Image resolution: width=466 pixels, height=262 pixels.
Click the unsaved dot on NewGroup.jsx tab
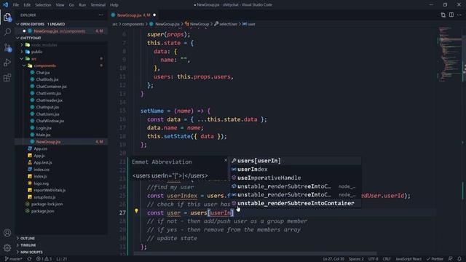[x=154, y=15]
